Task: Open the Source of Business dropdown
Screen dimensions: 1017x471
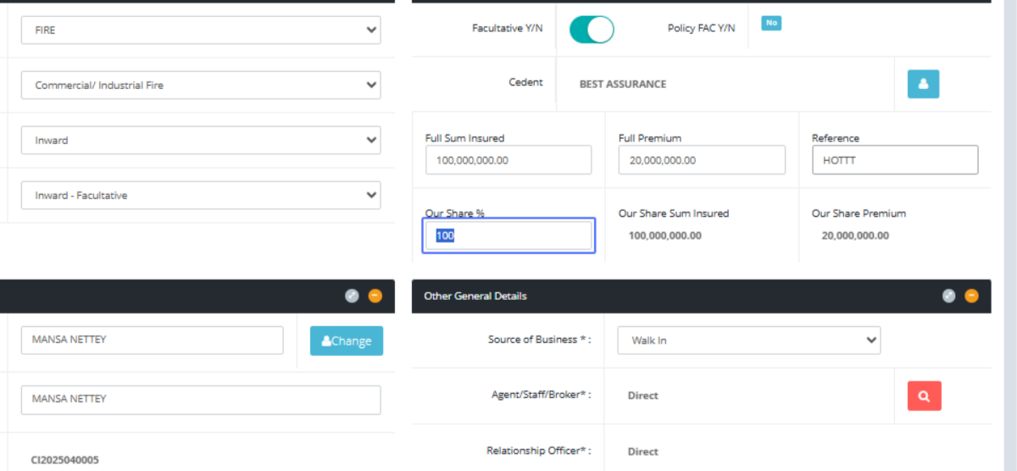Action: pos(748,341)
